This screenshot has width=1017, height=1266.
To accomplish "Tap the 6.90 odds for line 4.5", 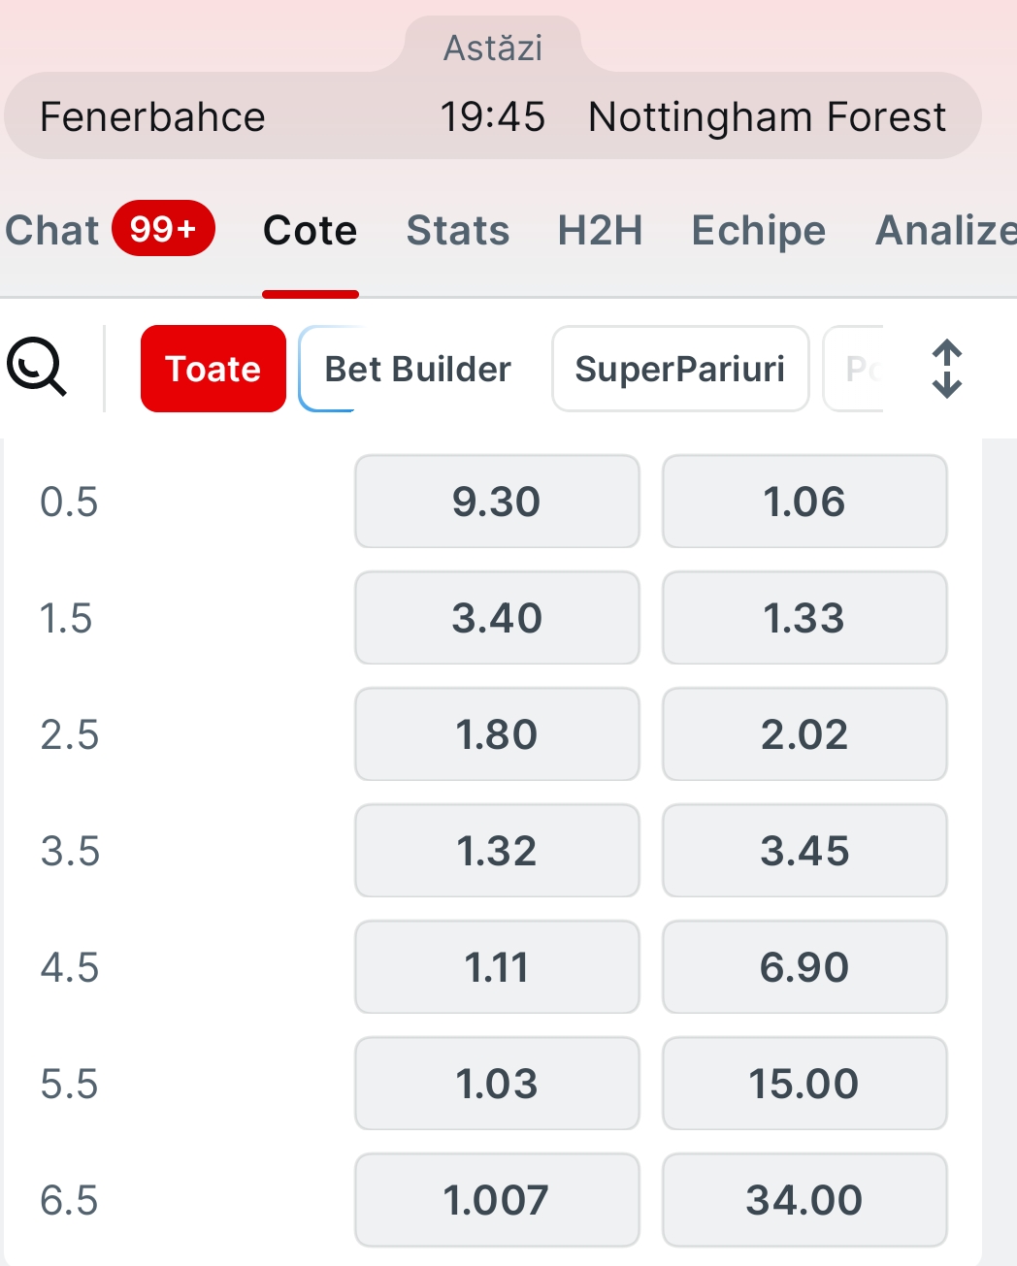I will [804, 967].
